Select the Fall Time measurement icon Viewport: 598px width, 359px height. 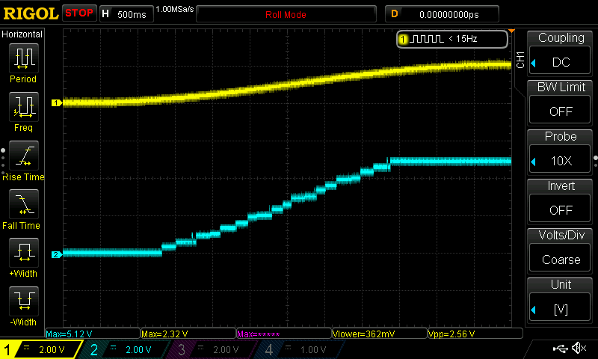click(24, 204)
